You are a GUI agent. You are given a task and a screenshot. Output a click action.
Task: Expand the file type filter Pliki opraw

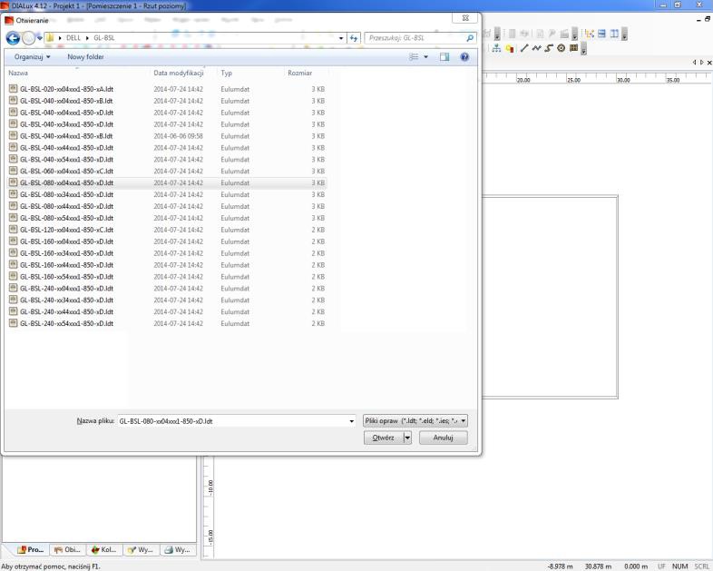pyautogui.click(x=415, y=421)
